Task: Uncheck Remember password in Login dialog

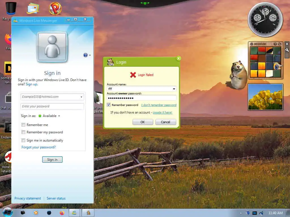Action: pyautogui.click(x=108, y=105)
